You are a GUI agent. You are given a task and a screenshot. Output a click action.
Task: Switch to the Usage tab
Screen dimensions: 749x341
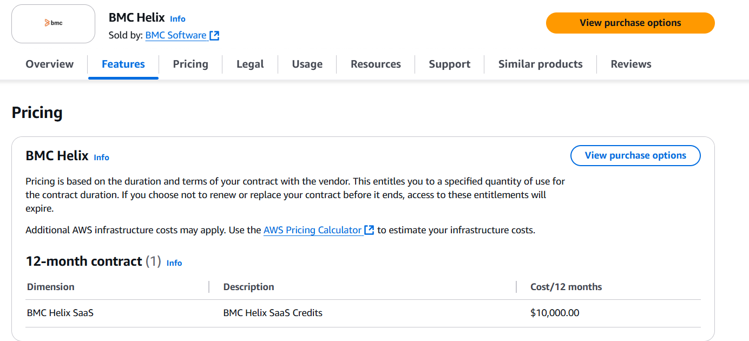(x=307, y=64)
